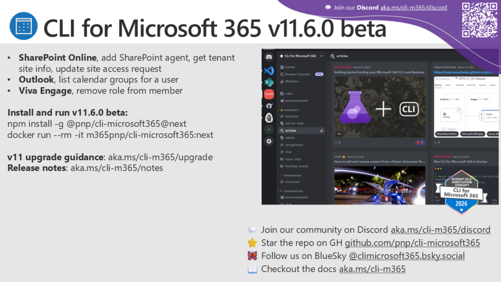Click the green plus Add a Server icon

269,129
